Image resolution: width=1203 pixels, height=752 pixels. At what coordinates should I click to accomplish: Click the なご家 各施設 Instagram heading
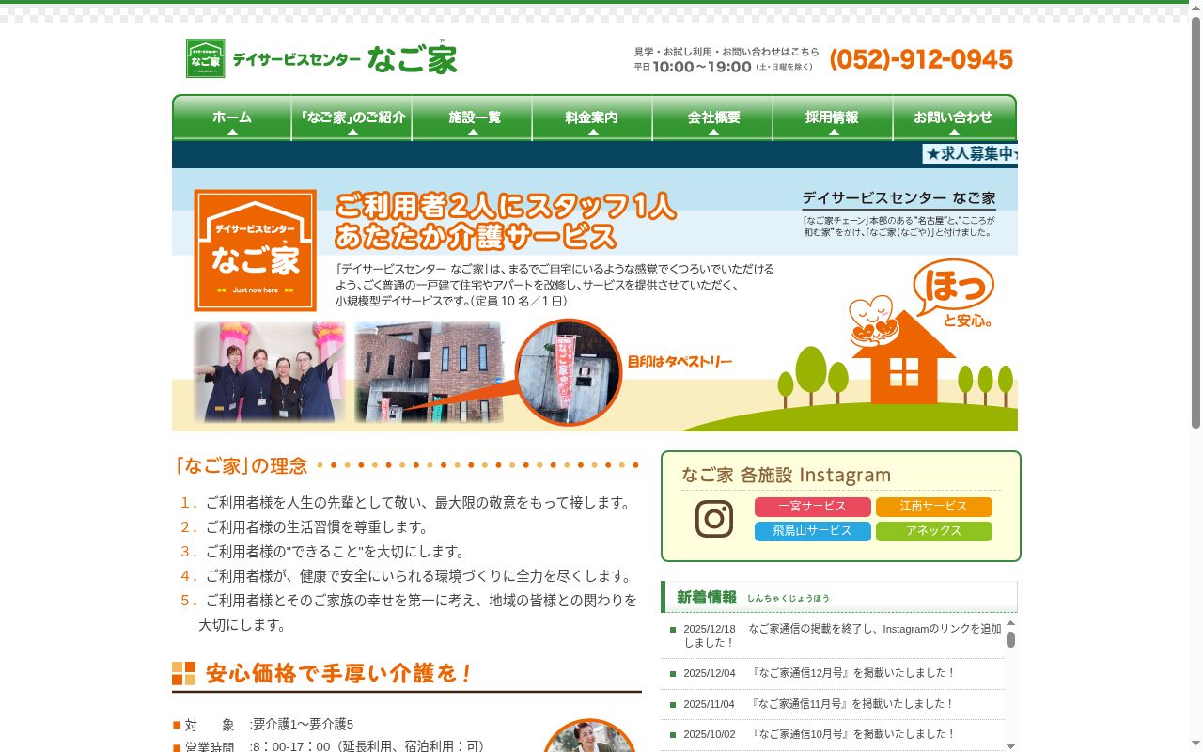click(786, 475)
